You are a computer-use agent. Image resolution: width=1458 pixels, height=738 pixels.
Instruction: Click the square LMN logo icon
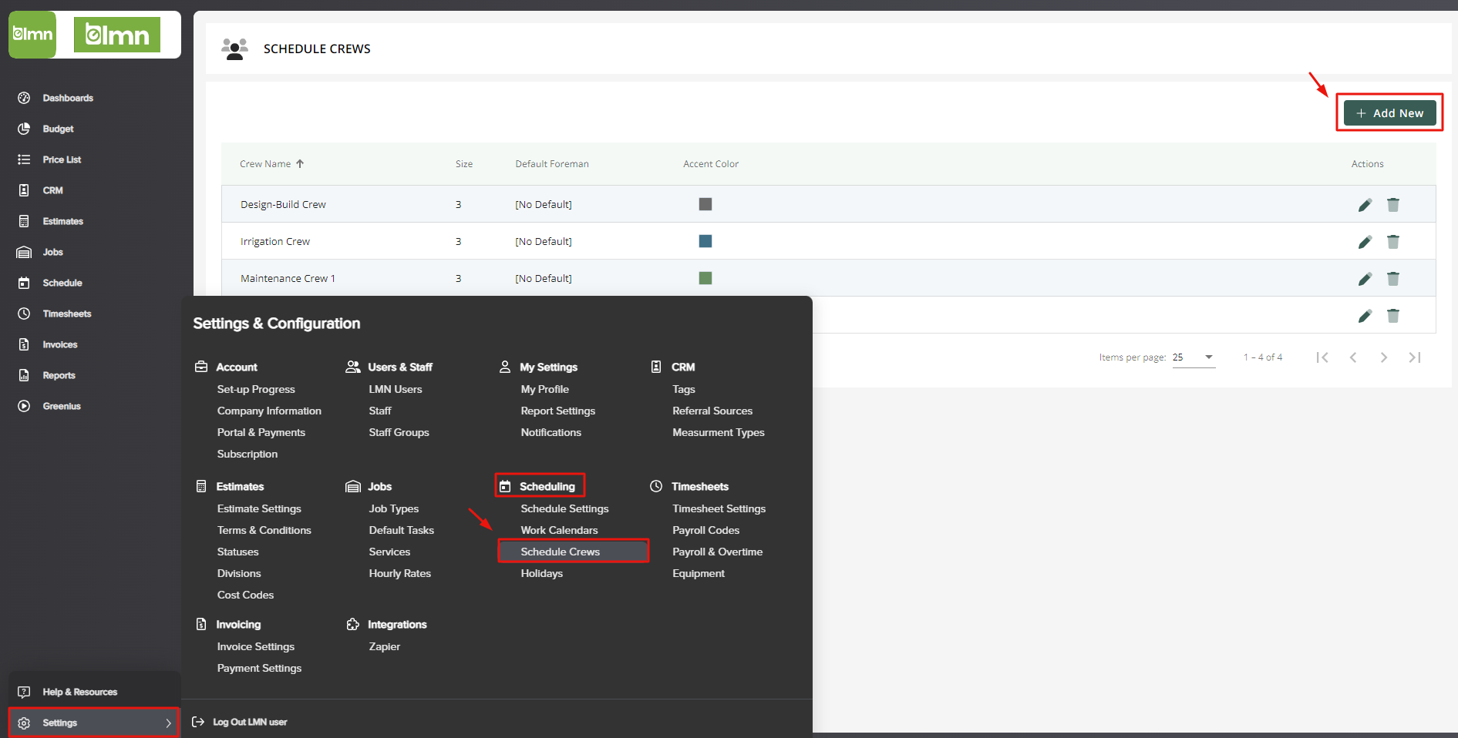[x=32, y=35]
